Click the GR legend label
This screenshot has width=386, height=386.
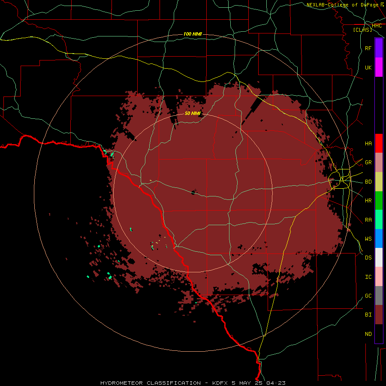pos(368,163)
